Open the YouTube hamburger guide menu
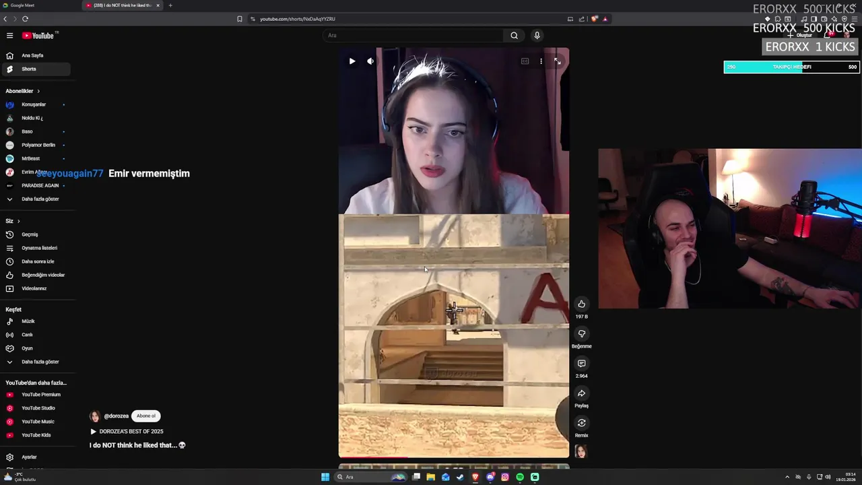This screenshot has height=485, width=862. point(9,35)
